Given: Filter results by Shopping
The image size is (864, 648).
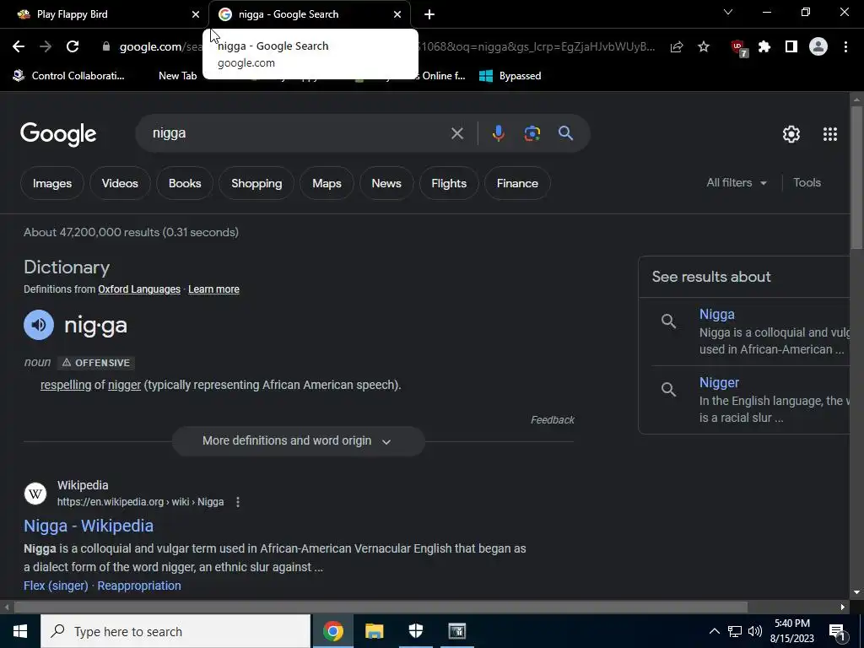Looking at the screenshot, I should click(256, 183).
